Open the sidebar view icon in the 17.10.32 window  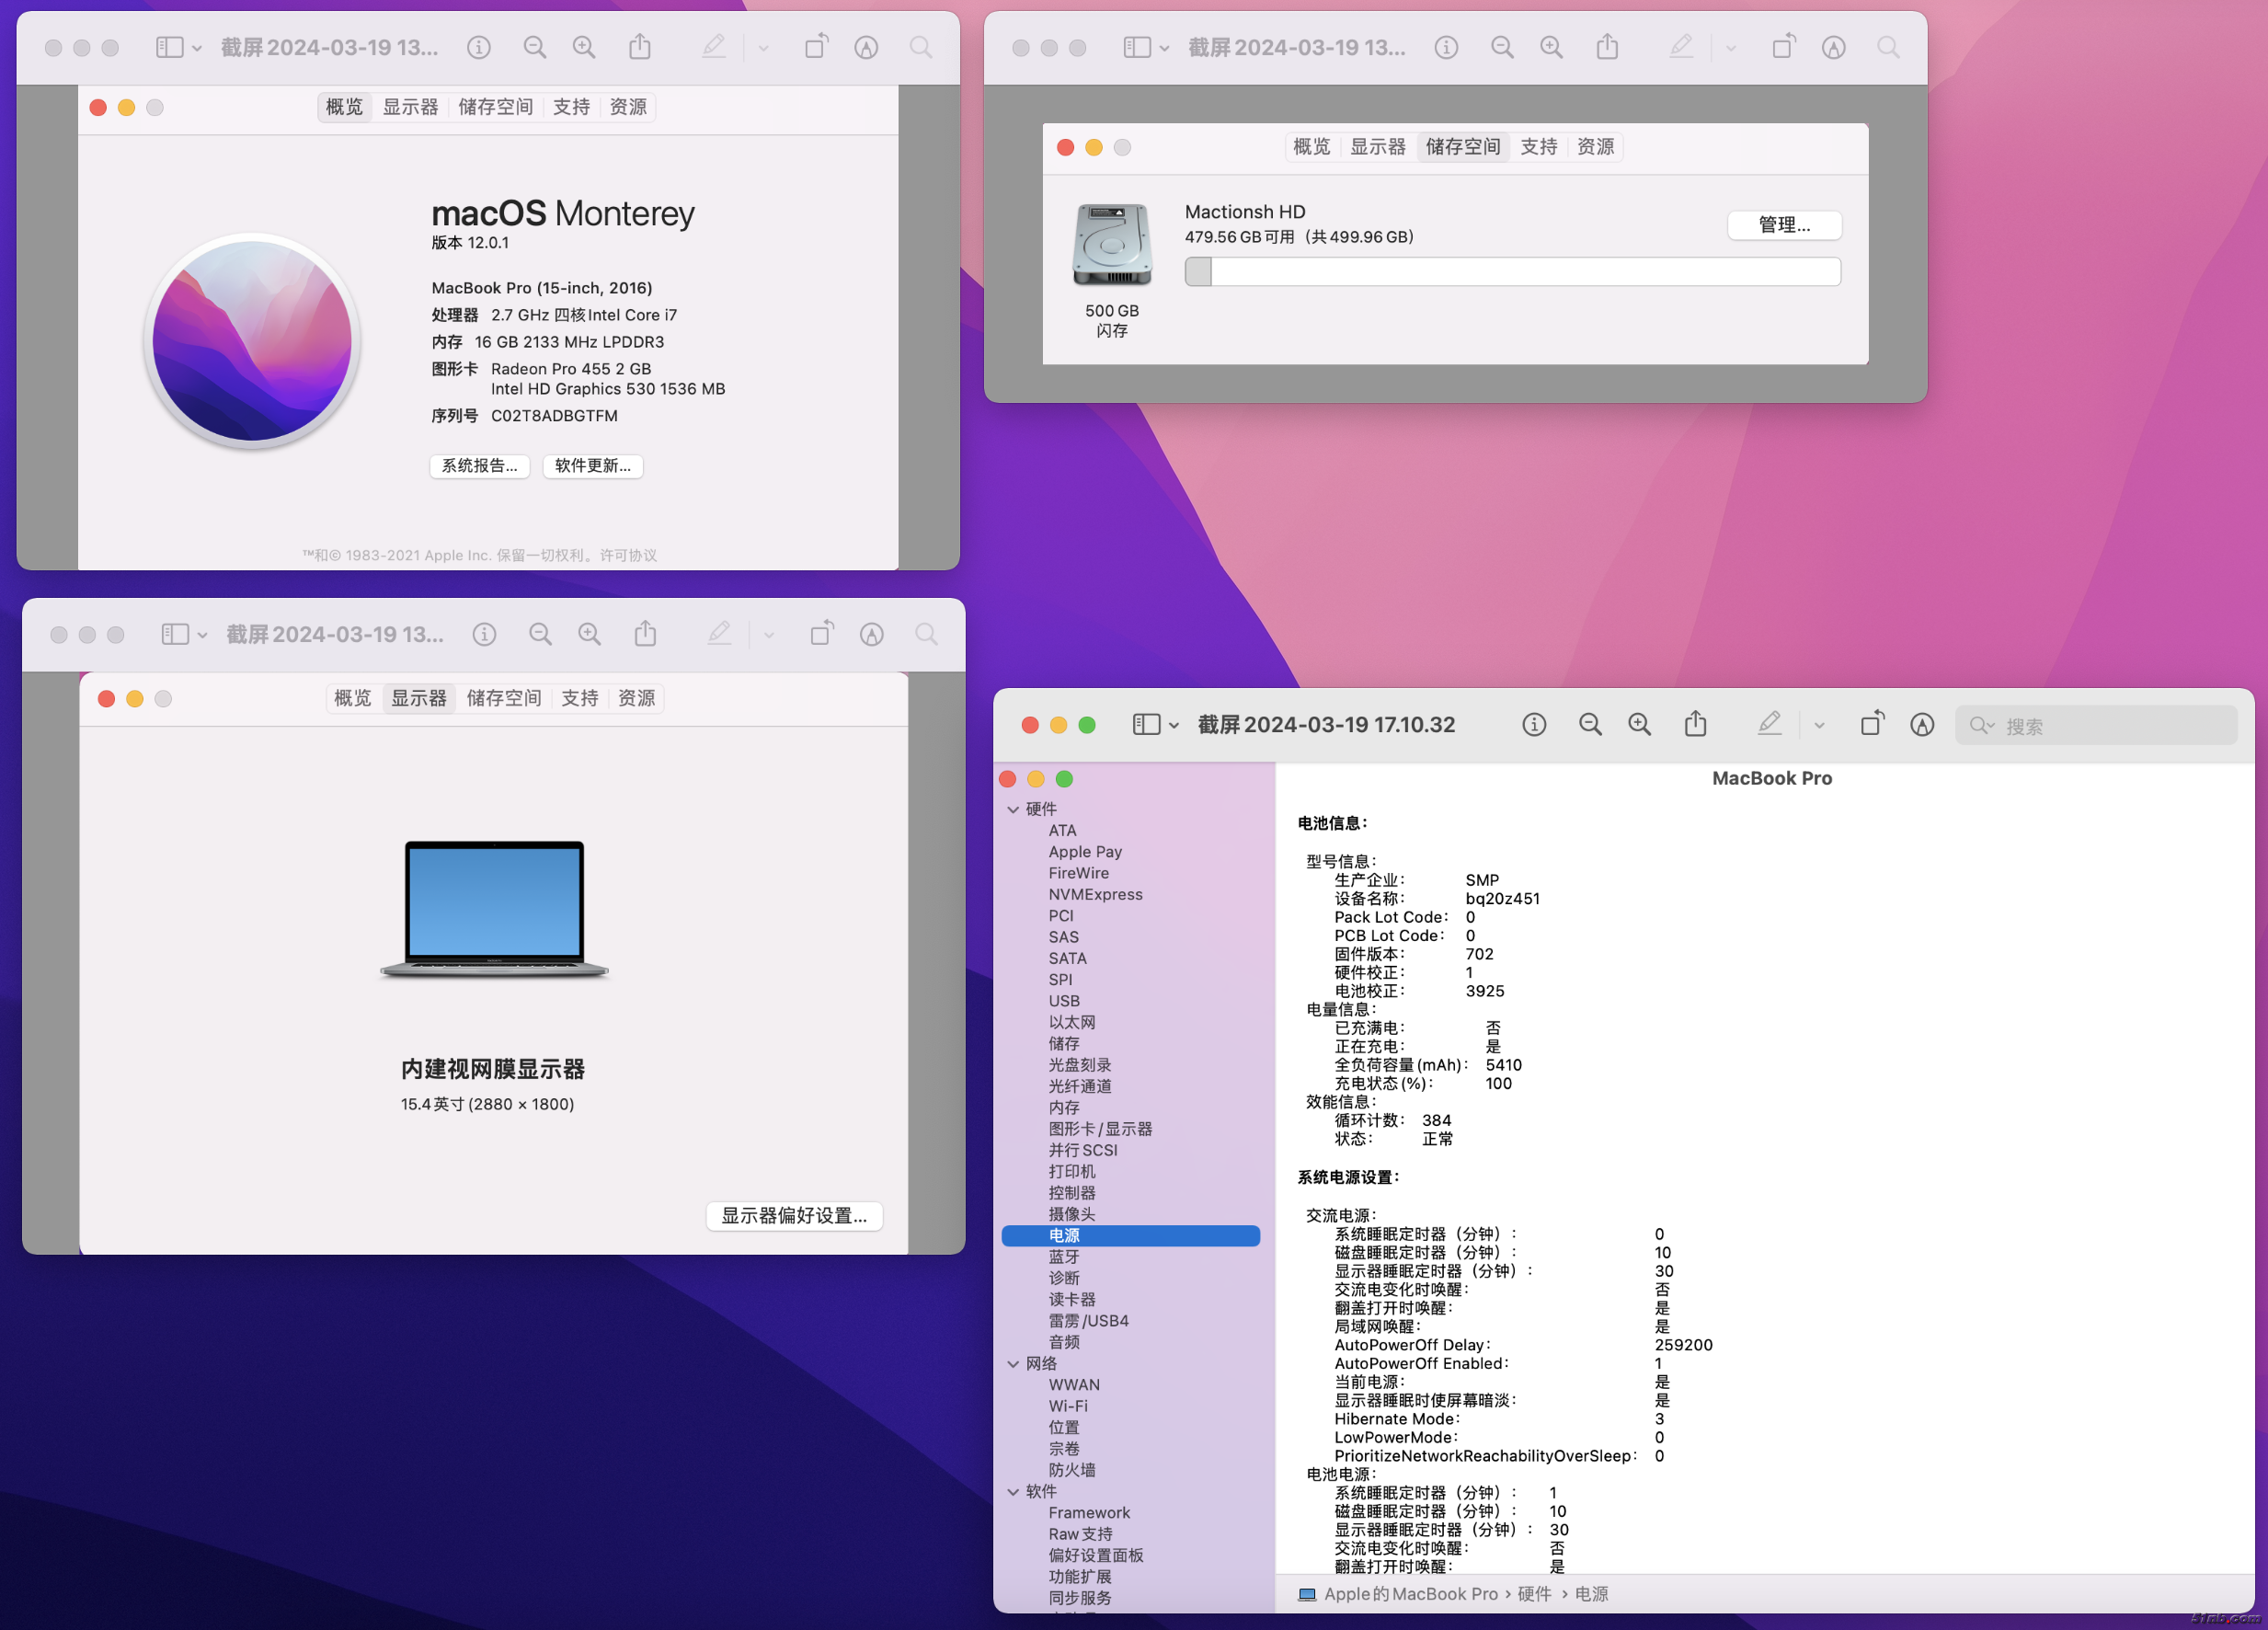[1146, 724]
